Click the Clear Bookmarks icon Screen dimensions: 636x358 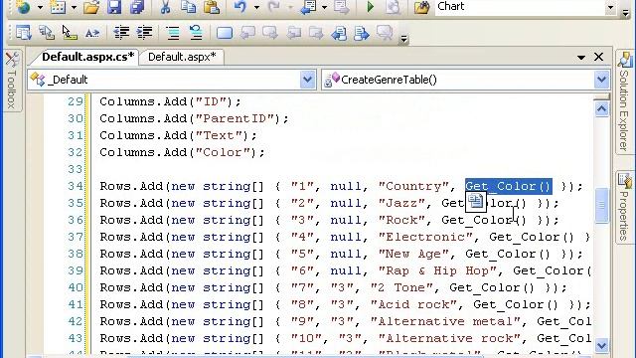point(385,33)
